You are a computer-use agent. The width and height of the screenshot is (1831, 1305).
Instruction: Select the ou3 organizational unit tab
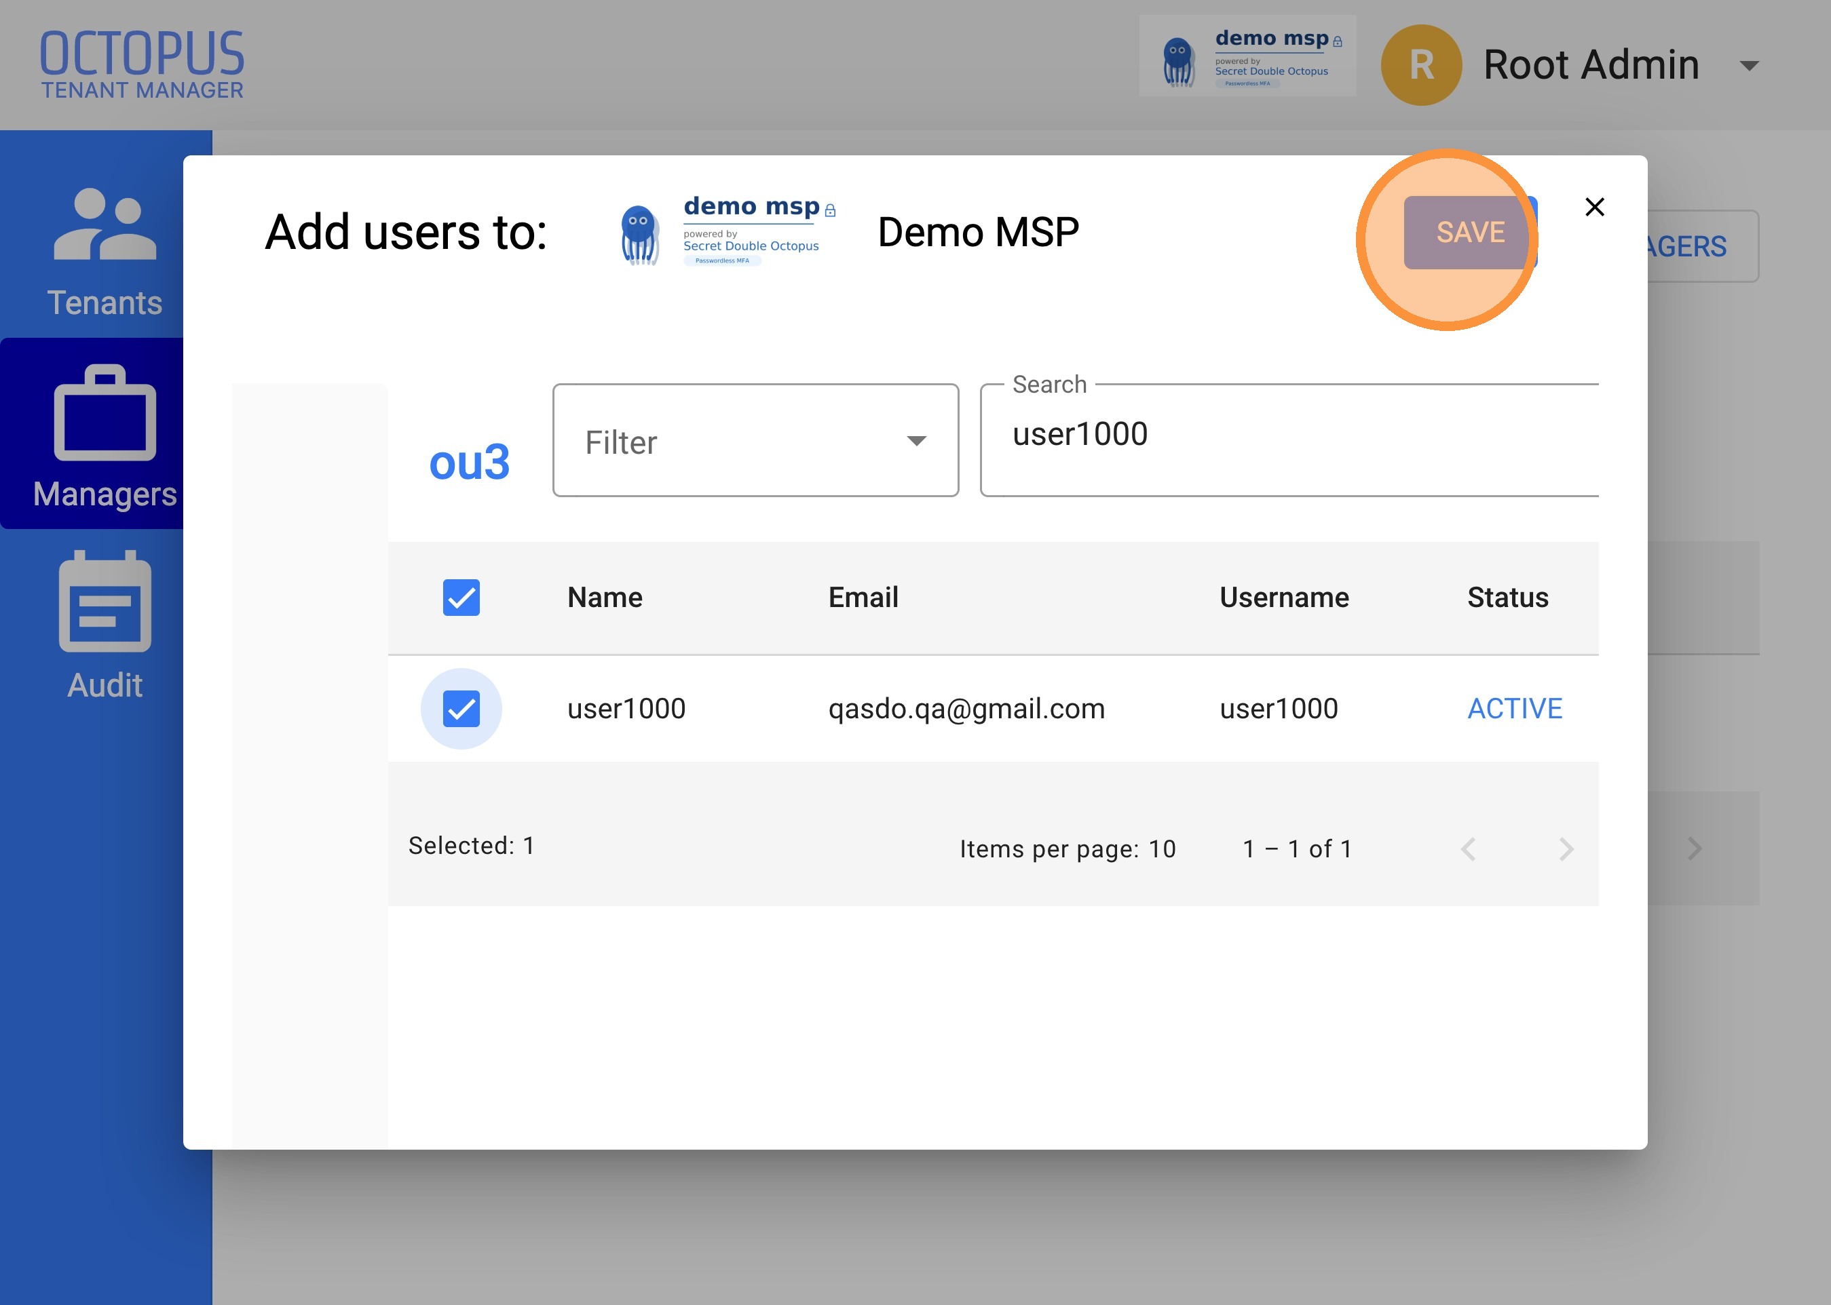pyautogui.click(x=470, y=462)
